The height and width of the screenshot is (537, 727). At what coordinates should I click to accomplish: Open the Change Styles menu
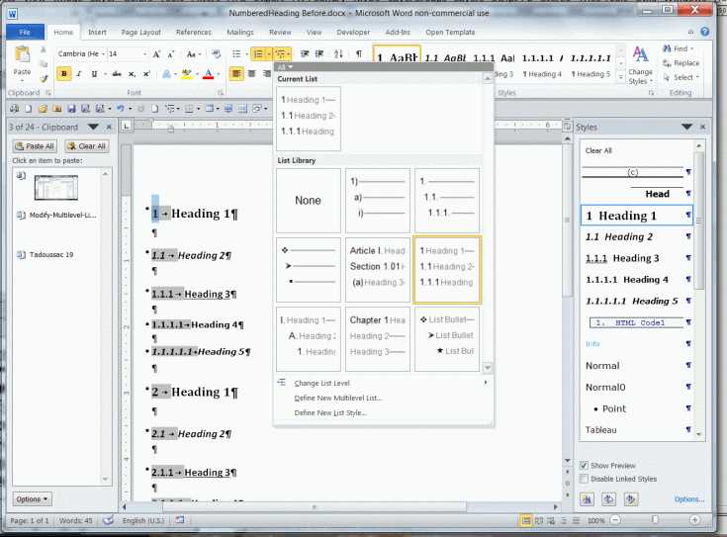[640, 66]
